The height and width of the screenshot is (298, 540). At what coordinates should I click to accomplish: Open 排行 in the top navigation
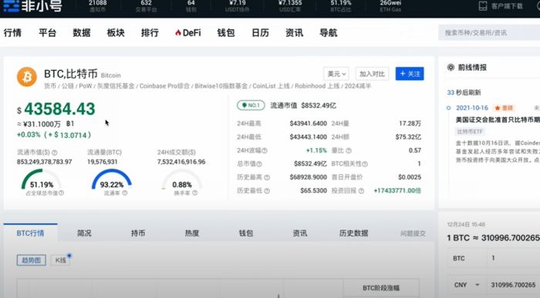(150, 32)
